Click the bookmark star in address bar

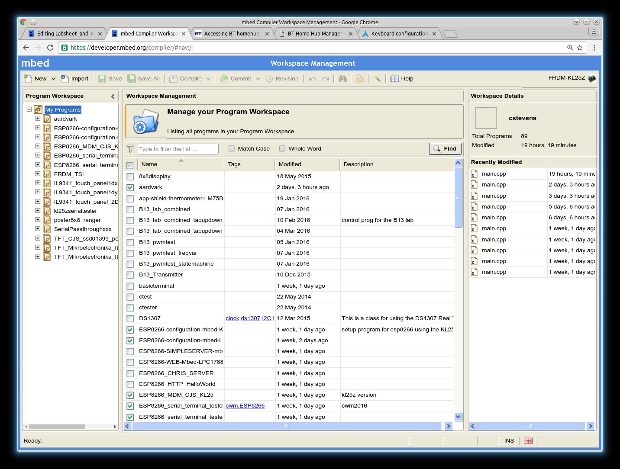(580, 48)
